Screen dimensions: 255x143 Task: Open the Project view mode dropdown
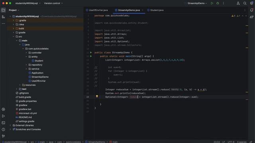tap(14, 10)
